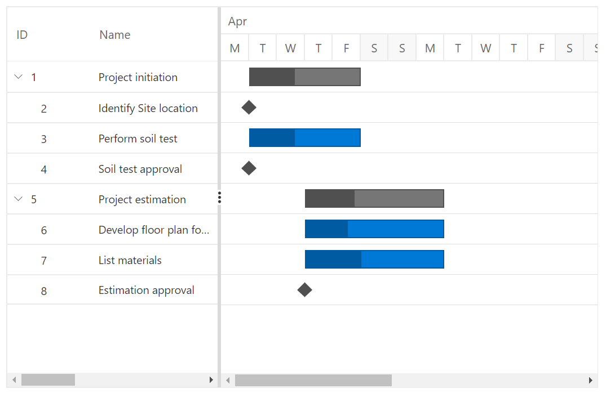The height and width of the screenshot is (393, 606).
Task: Select the Estimation approval milestone diamond
Action: coord(305,289)
